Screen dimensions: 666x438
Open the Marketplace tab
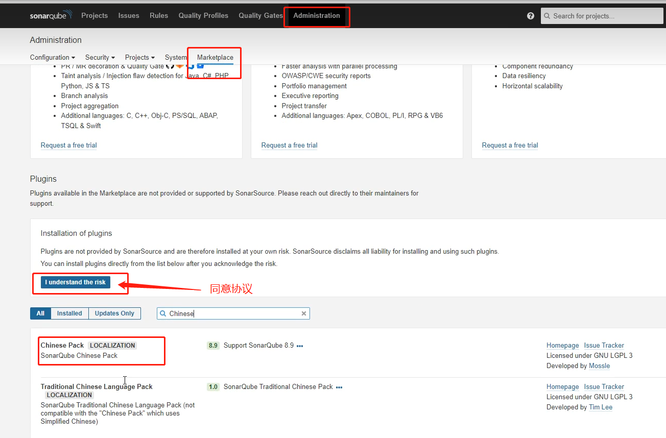(x=215, y=57)
